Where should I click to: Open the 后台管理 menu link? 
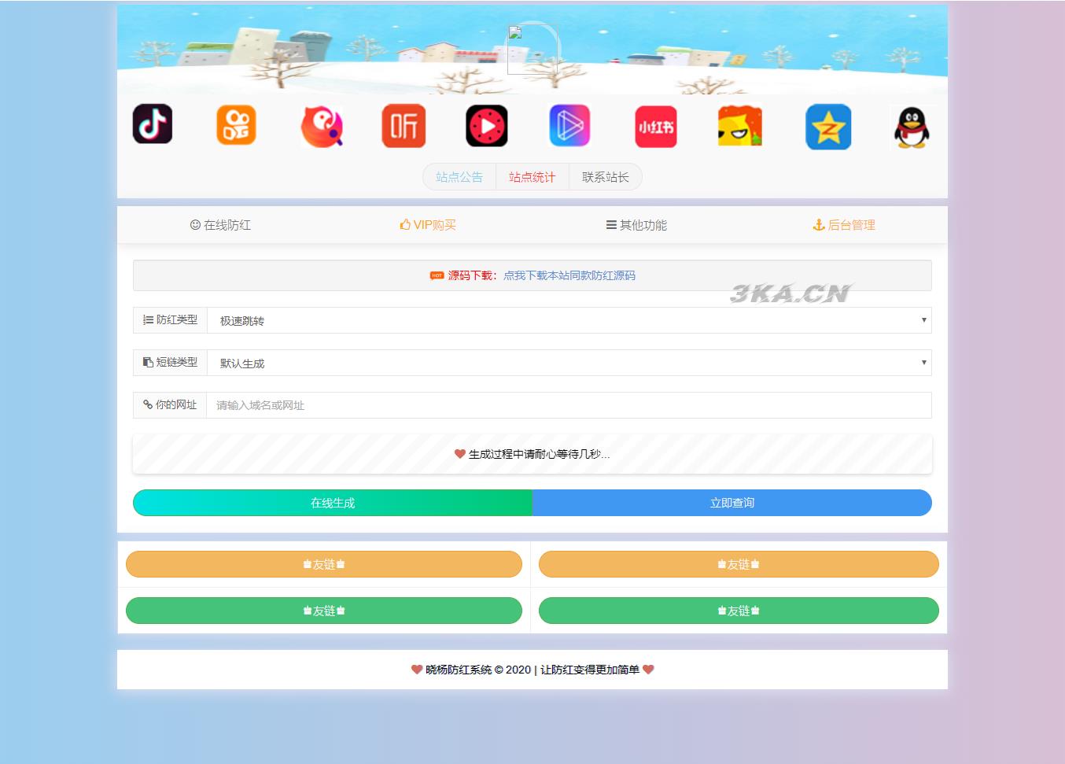tap(844, 224)
